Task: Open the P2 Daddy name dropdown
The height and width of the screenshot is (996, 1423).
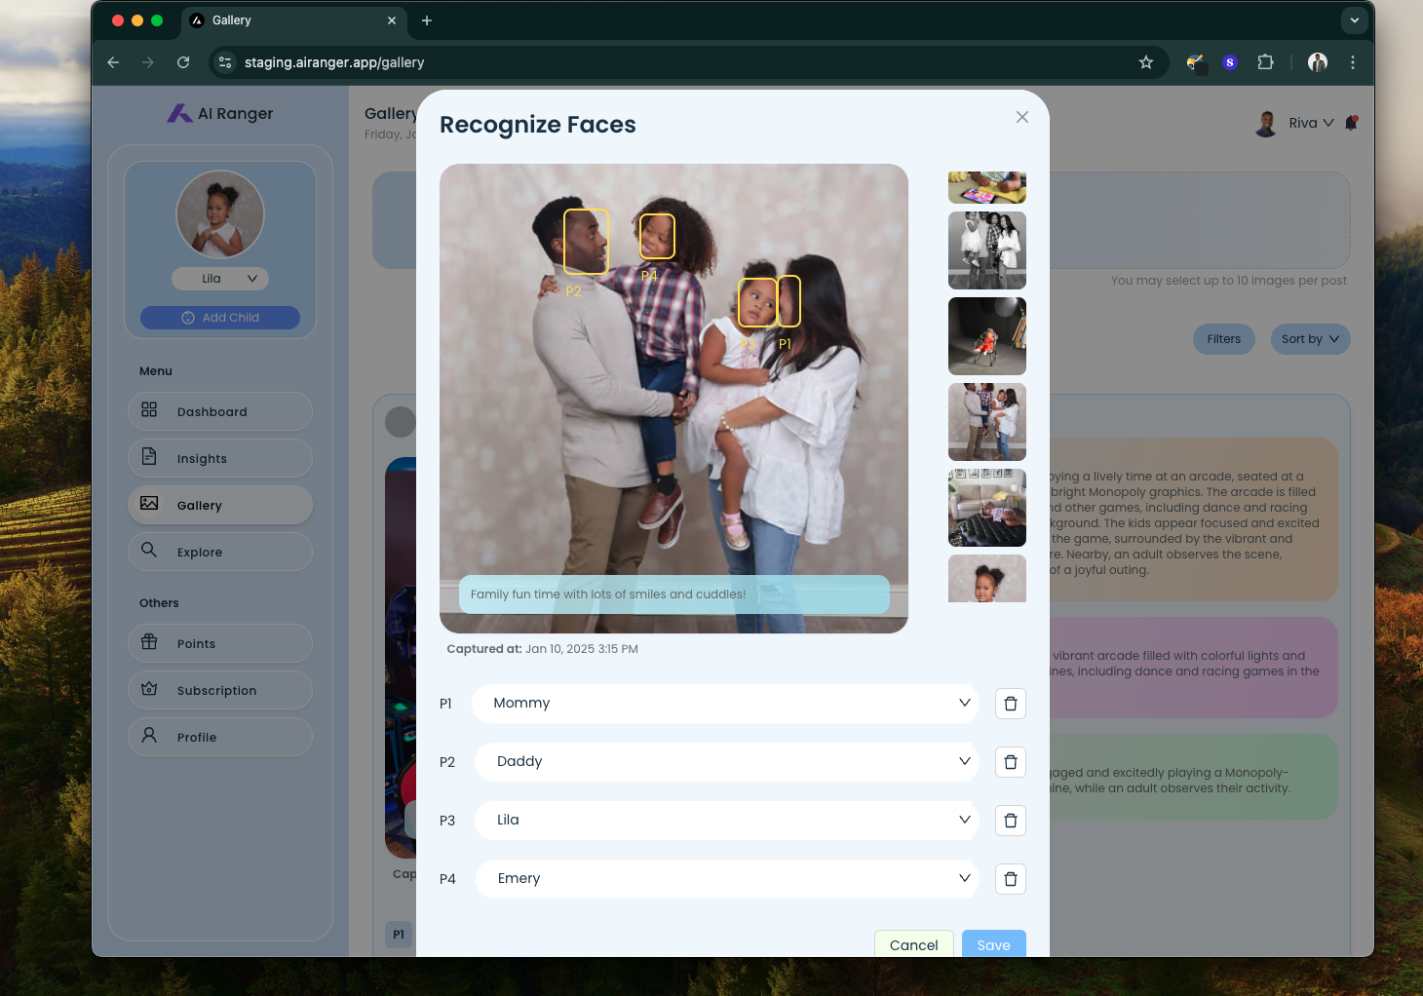Action: [726, 762]
